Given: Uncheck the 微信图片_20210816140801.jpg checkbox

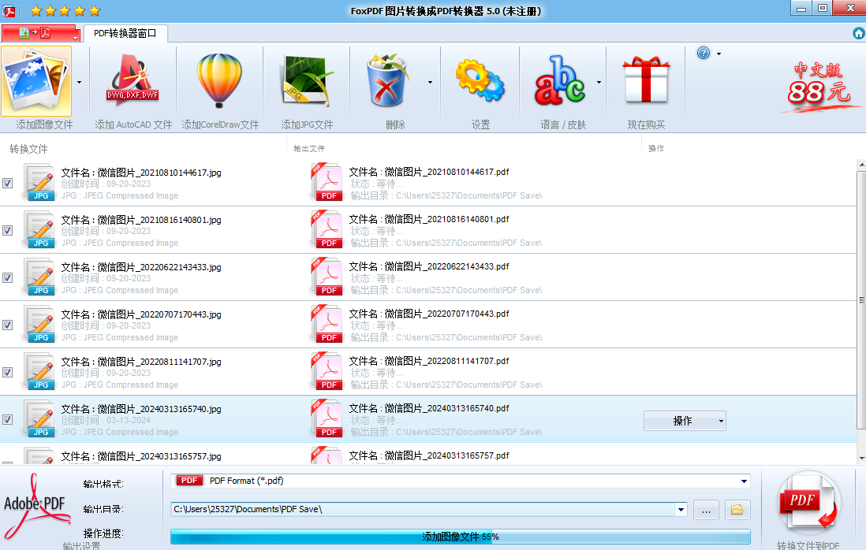Looking at the screenshot, I should click(8, 231).
